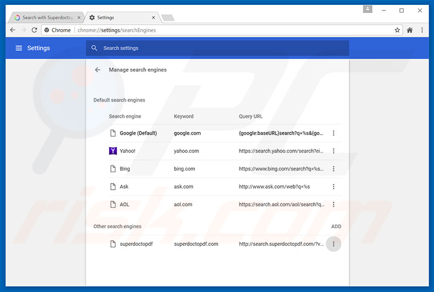Click the Search engine column header
434x292 pixels.
(125, 117)
